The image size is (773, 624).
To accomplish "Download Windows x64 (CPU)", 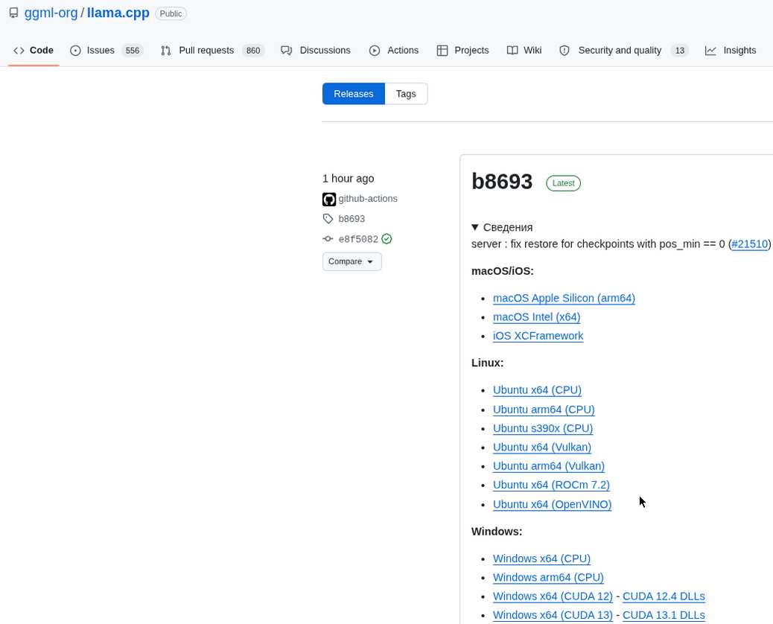I will coord(541,558).
